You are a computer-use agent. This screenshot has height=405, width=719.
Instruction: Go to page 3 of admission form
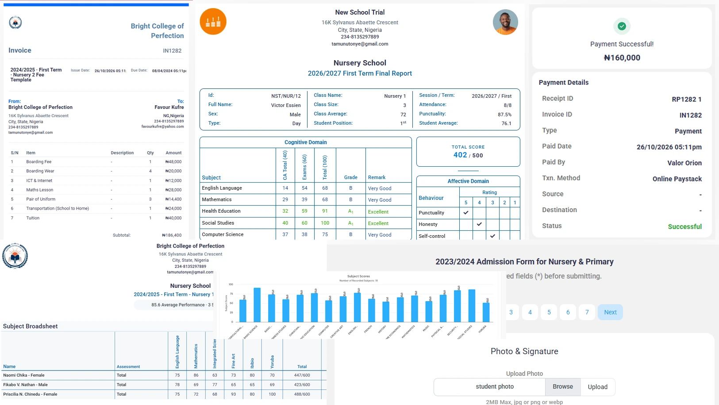511,312
